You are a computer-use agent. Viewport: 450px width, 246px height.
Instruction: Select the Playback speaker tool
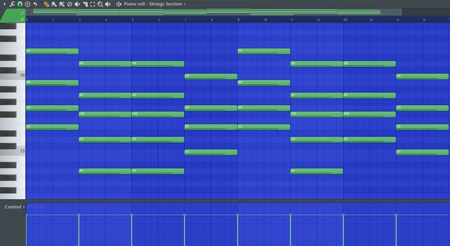coord(108,4)
